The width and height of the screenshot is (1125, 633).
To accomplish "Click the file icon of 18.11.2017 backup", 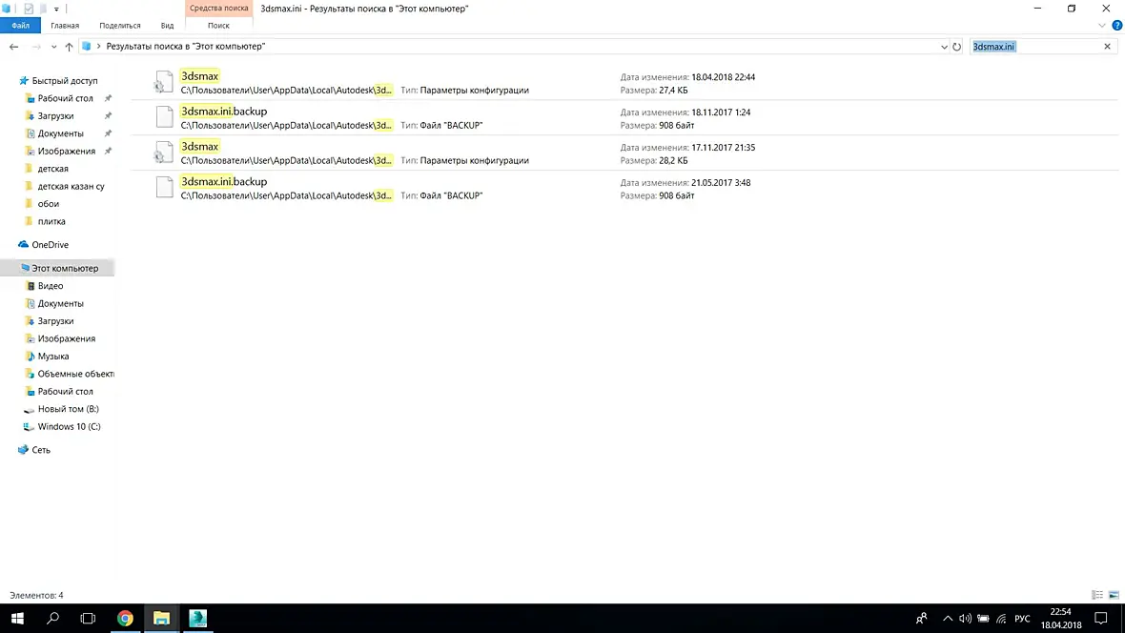I will 164,117.
